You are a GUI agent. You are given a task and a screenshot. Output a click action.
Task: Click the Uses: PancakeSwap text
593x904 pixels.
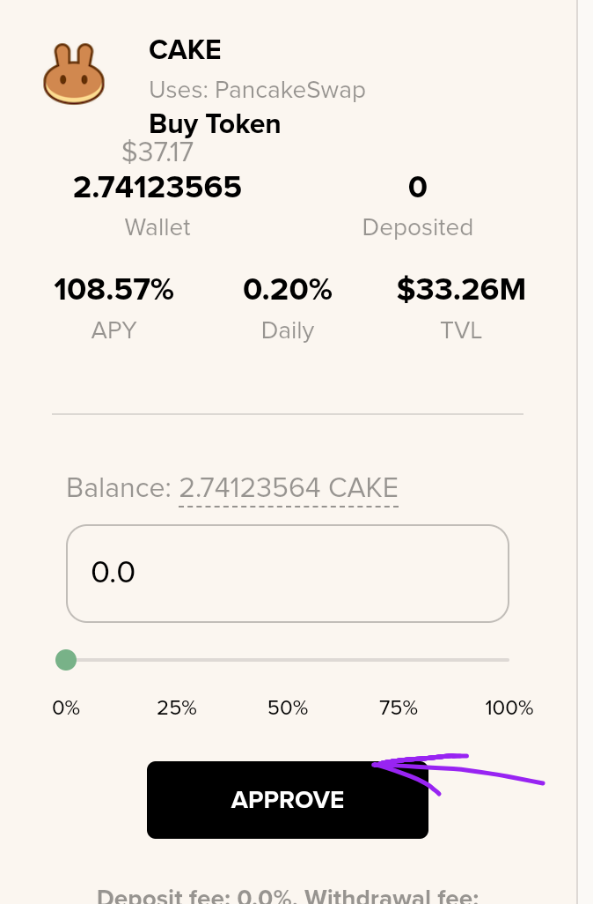258,90
